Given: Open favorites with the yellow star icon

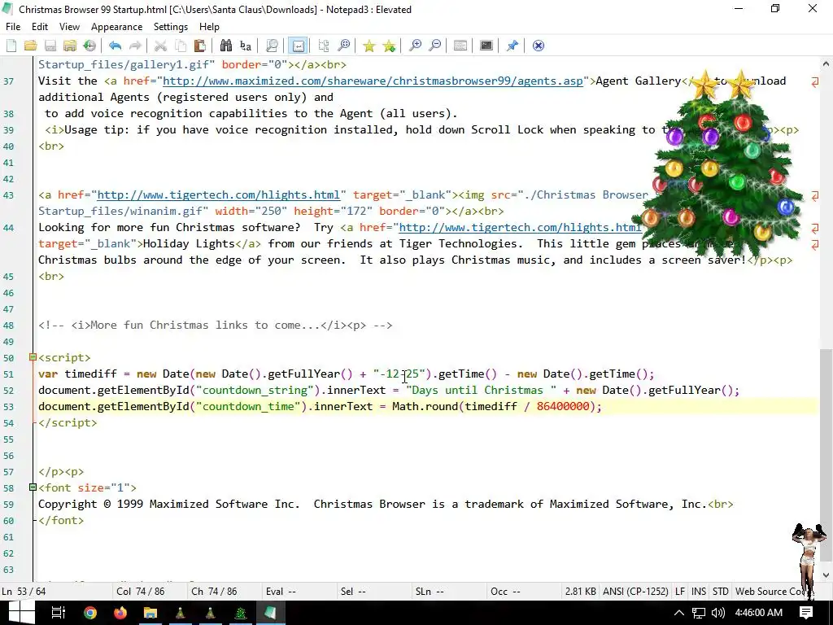Looking at the screenshot, I should click(369, 46).
